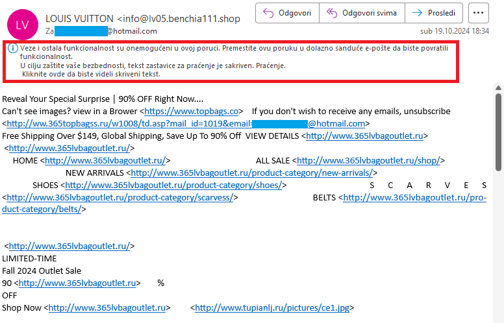Click the Odgovori (Reply) button
The width and height of the screenshot is (504, 323).
pos(287,13)
